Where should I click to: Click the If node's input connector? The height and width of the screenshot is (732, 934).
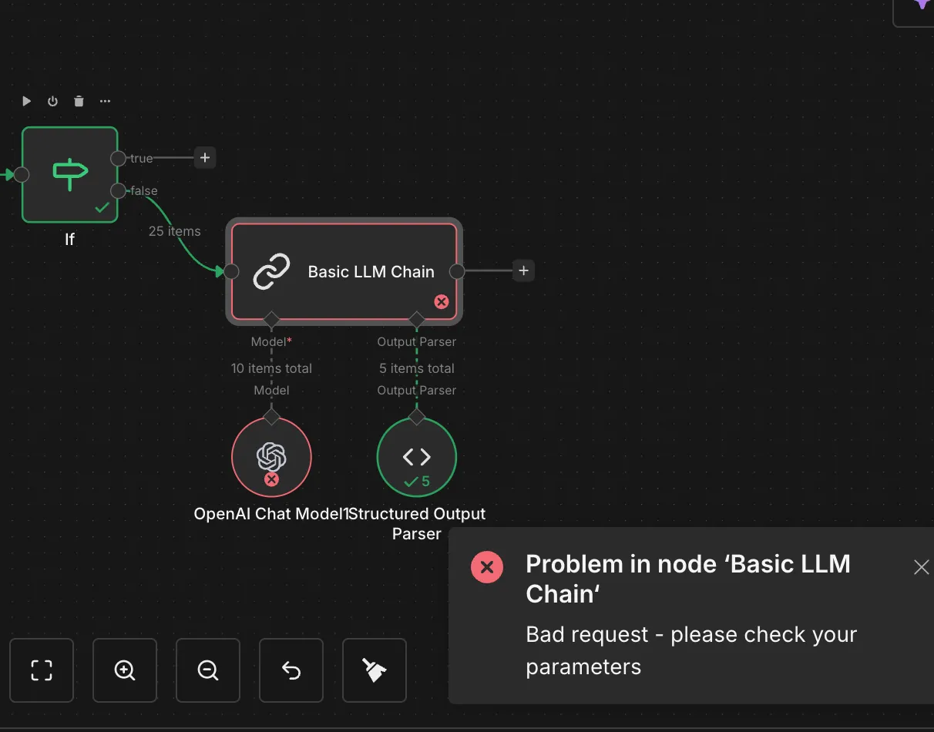(22, 175)
